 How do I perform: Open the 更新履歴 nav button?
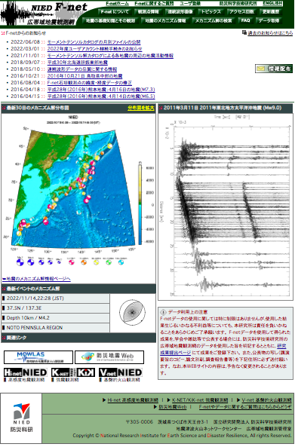(x=270, y=12)
